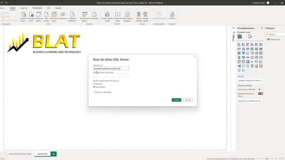Click the SQL Server ribbon icon
The width and height of the screenshot is (285, 160).
tap(46, 17)
